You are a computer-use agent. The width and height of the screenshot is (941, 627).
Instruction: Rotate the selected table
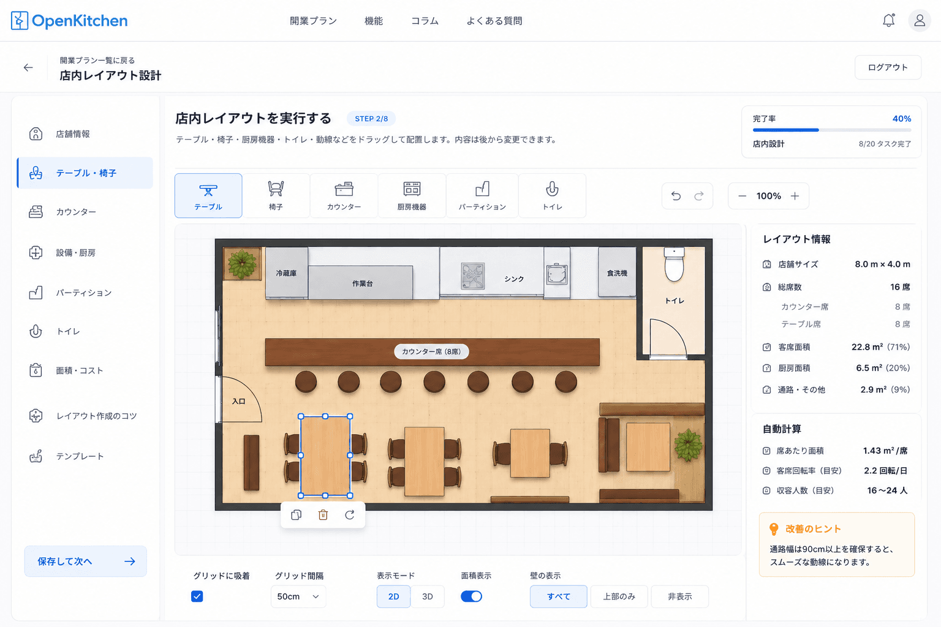coord(350,515)
